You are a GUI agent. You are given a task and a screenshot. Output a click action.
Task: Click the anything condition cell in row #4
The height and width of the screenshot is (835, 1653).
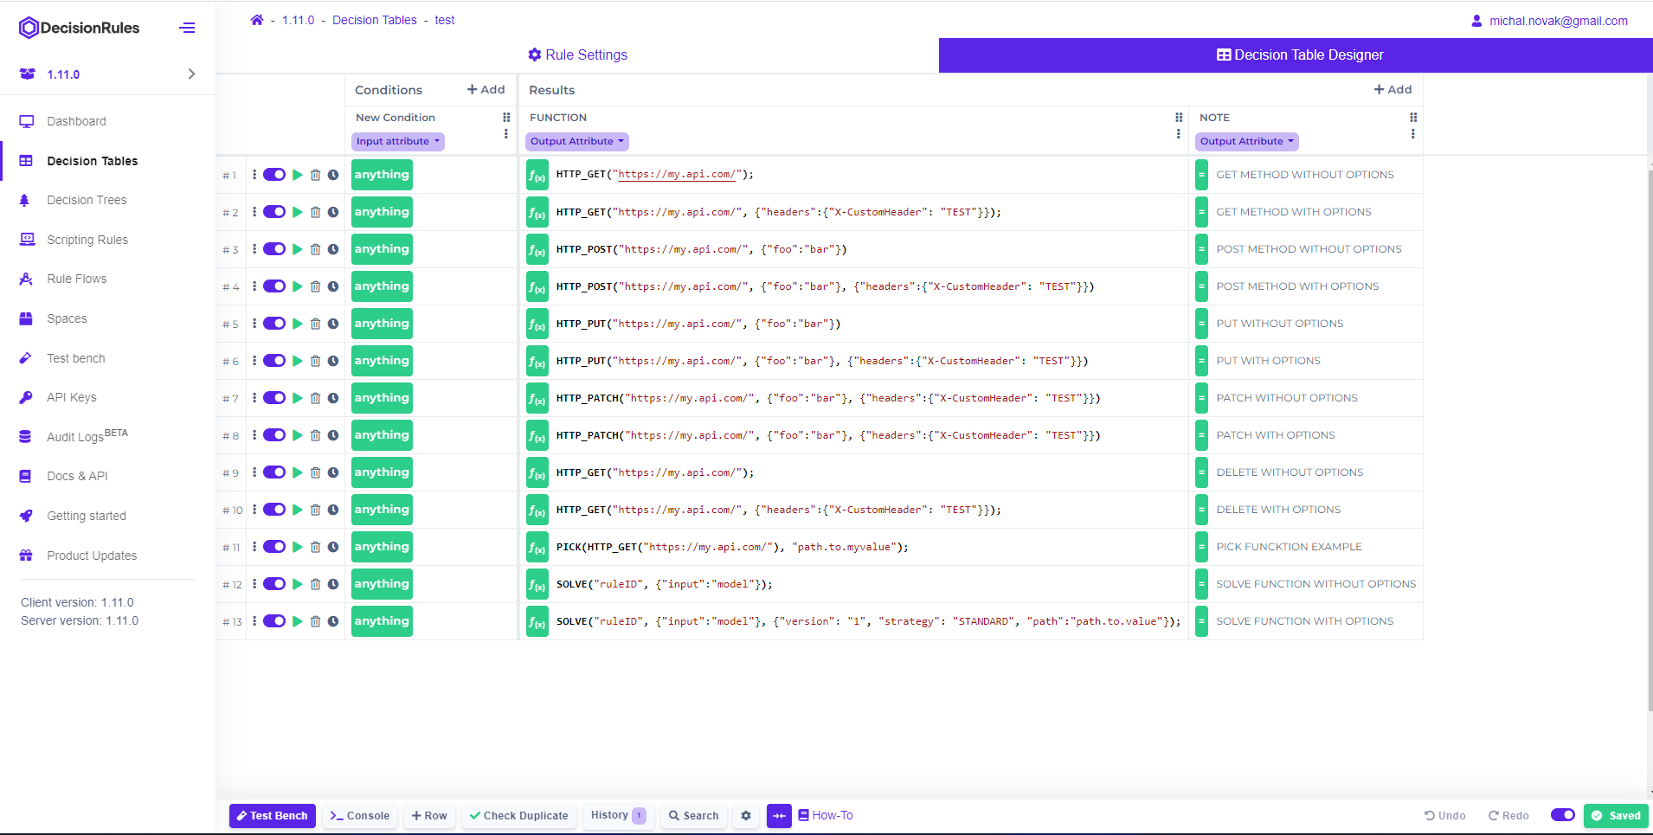click(381, 286)
